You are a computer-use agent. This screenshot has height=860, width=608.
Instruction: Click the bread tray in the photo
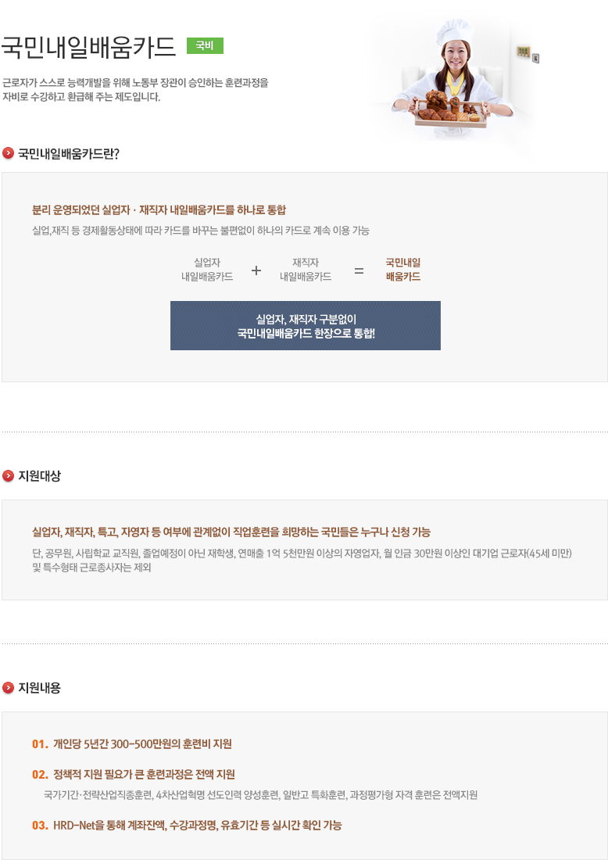pyautogui.click(x=451, y=111)
